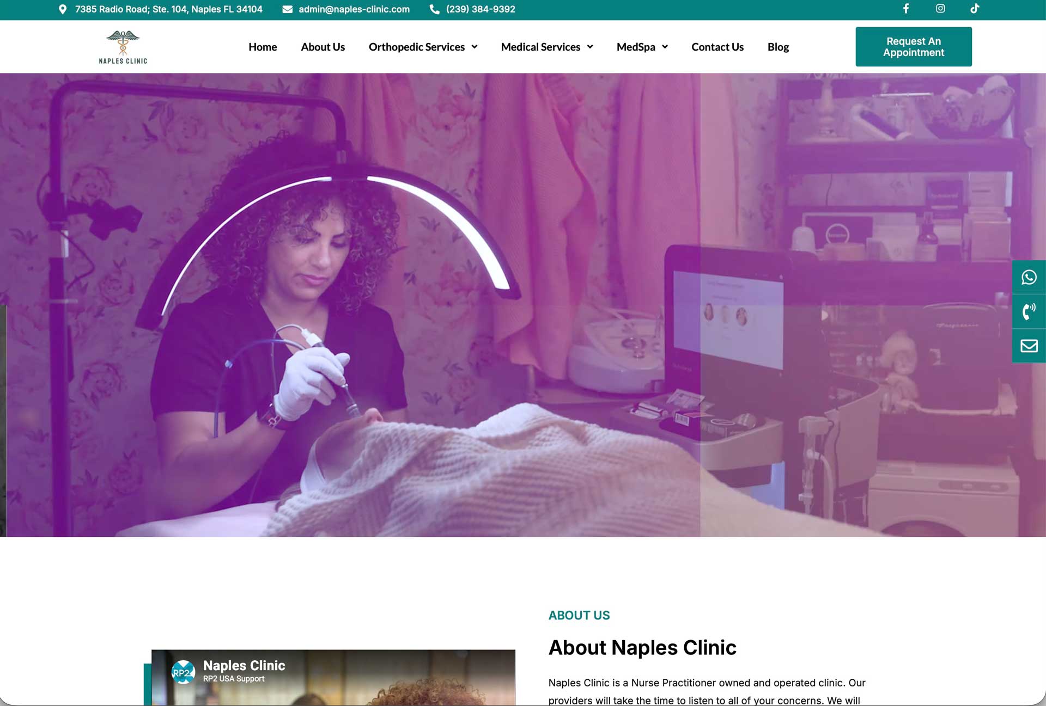Click the RP2 USA Support channel name

click(234, 679)
